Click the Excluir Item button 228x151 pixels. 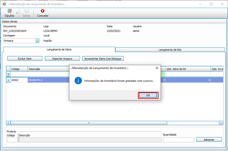[x=25, y=59]
